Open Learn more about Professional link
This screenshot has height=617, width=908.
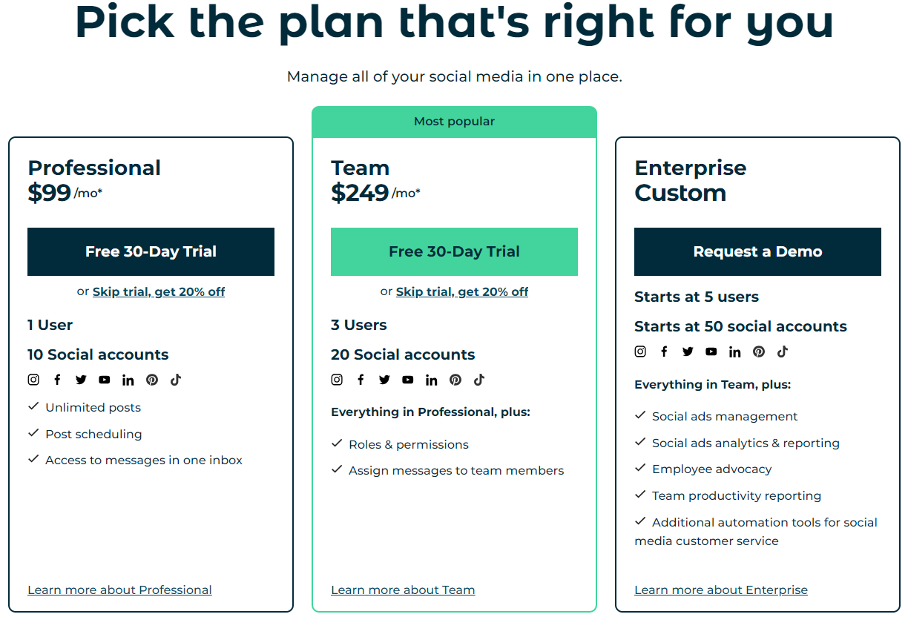(119, 590)
